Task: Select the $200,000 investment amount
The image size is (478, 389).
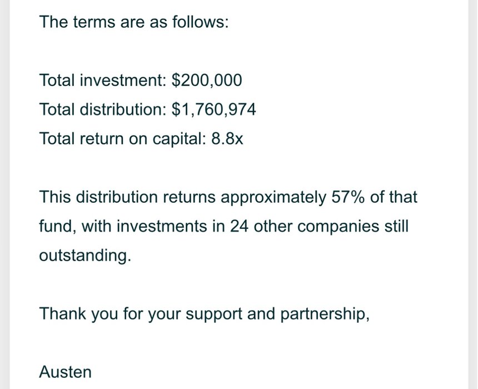Action: point(207,81)
